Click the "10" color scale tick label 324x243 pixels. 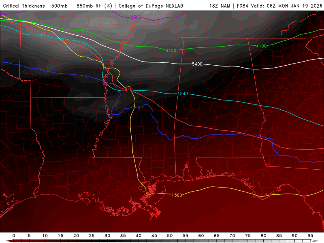45,236
